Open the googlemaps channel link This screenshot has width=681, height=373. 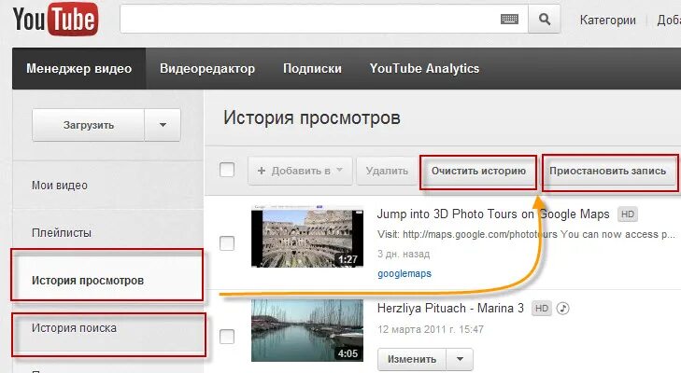pos(404,273)
